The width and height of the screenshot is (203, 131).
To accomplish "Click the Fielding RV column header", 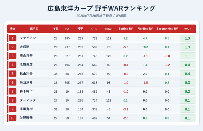I will click(145, 29).
